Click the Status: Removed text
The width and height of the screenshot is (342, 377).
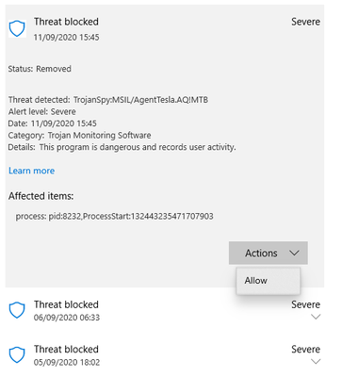(40, 69)
